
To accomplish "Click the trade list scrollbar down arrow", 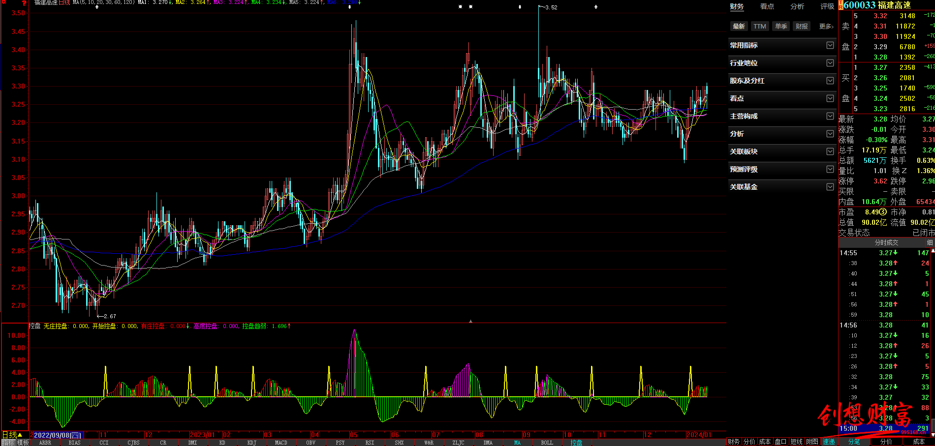I will [933, 435].
